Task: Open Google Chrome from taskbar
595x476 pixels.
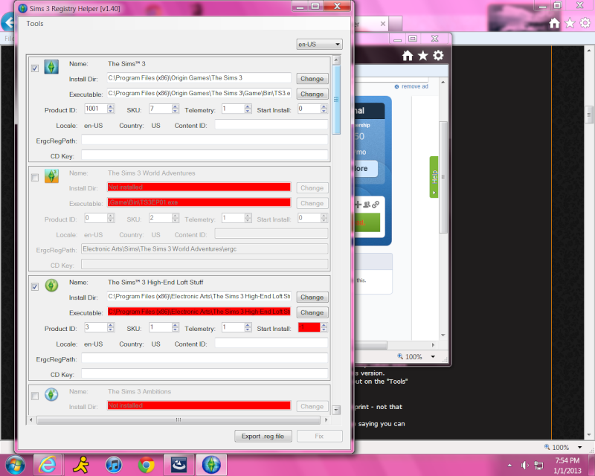Action: (146, 465)
